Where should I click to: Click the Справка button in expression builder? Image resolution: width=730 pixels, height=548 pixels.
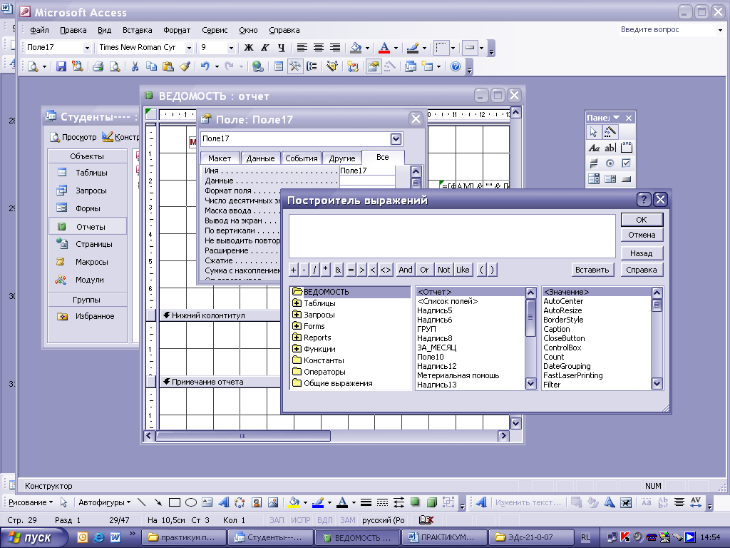click(x=642, y=270)
